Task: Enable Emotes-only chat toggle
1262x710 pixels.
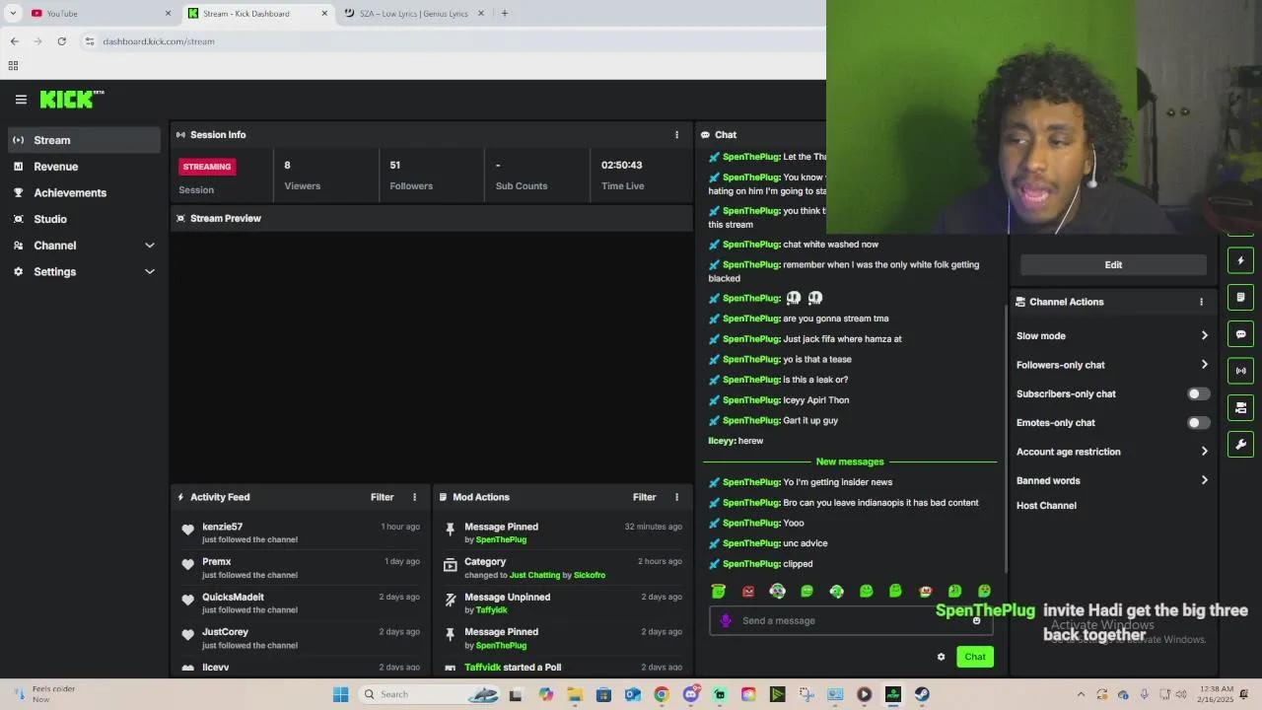Action: (x=1197, y=423)
